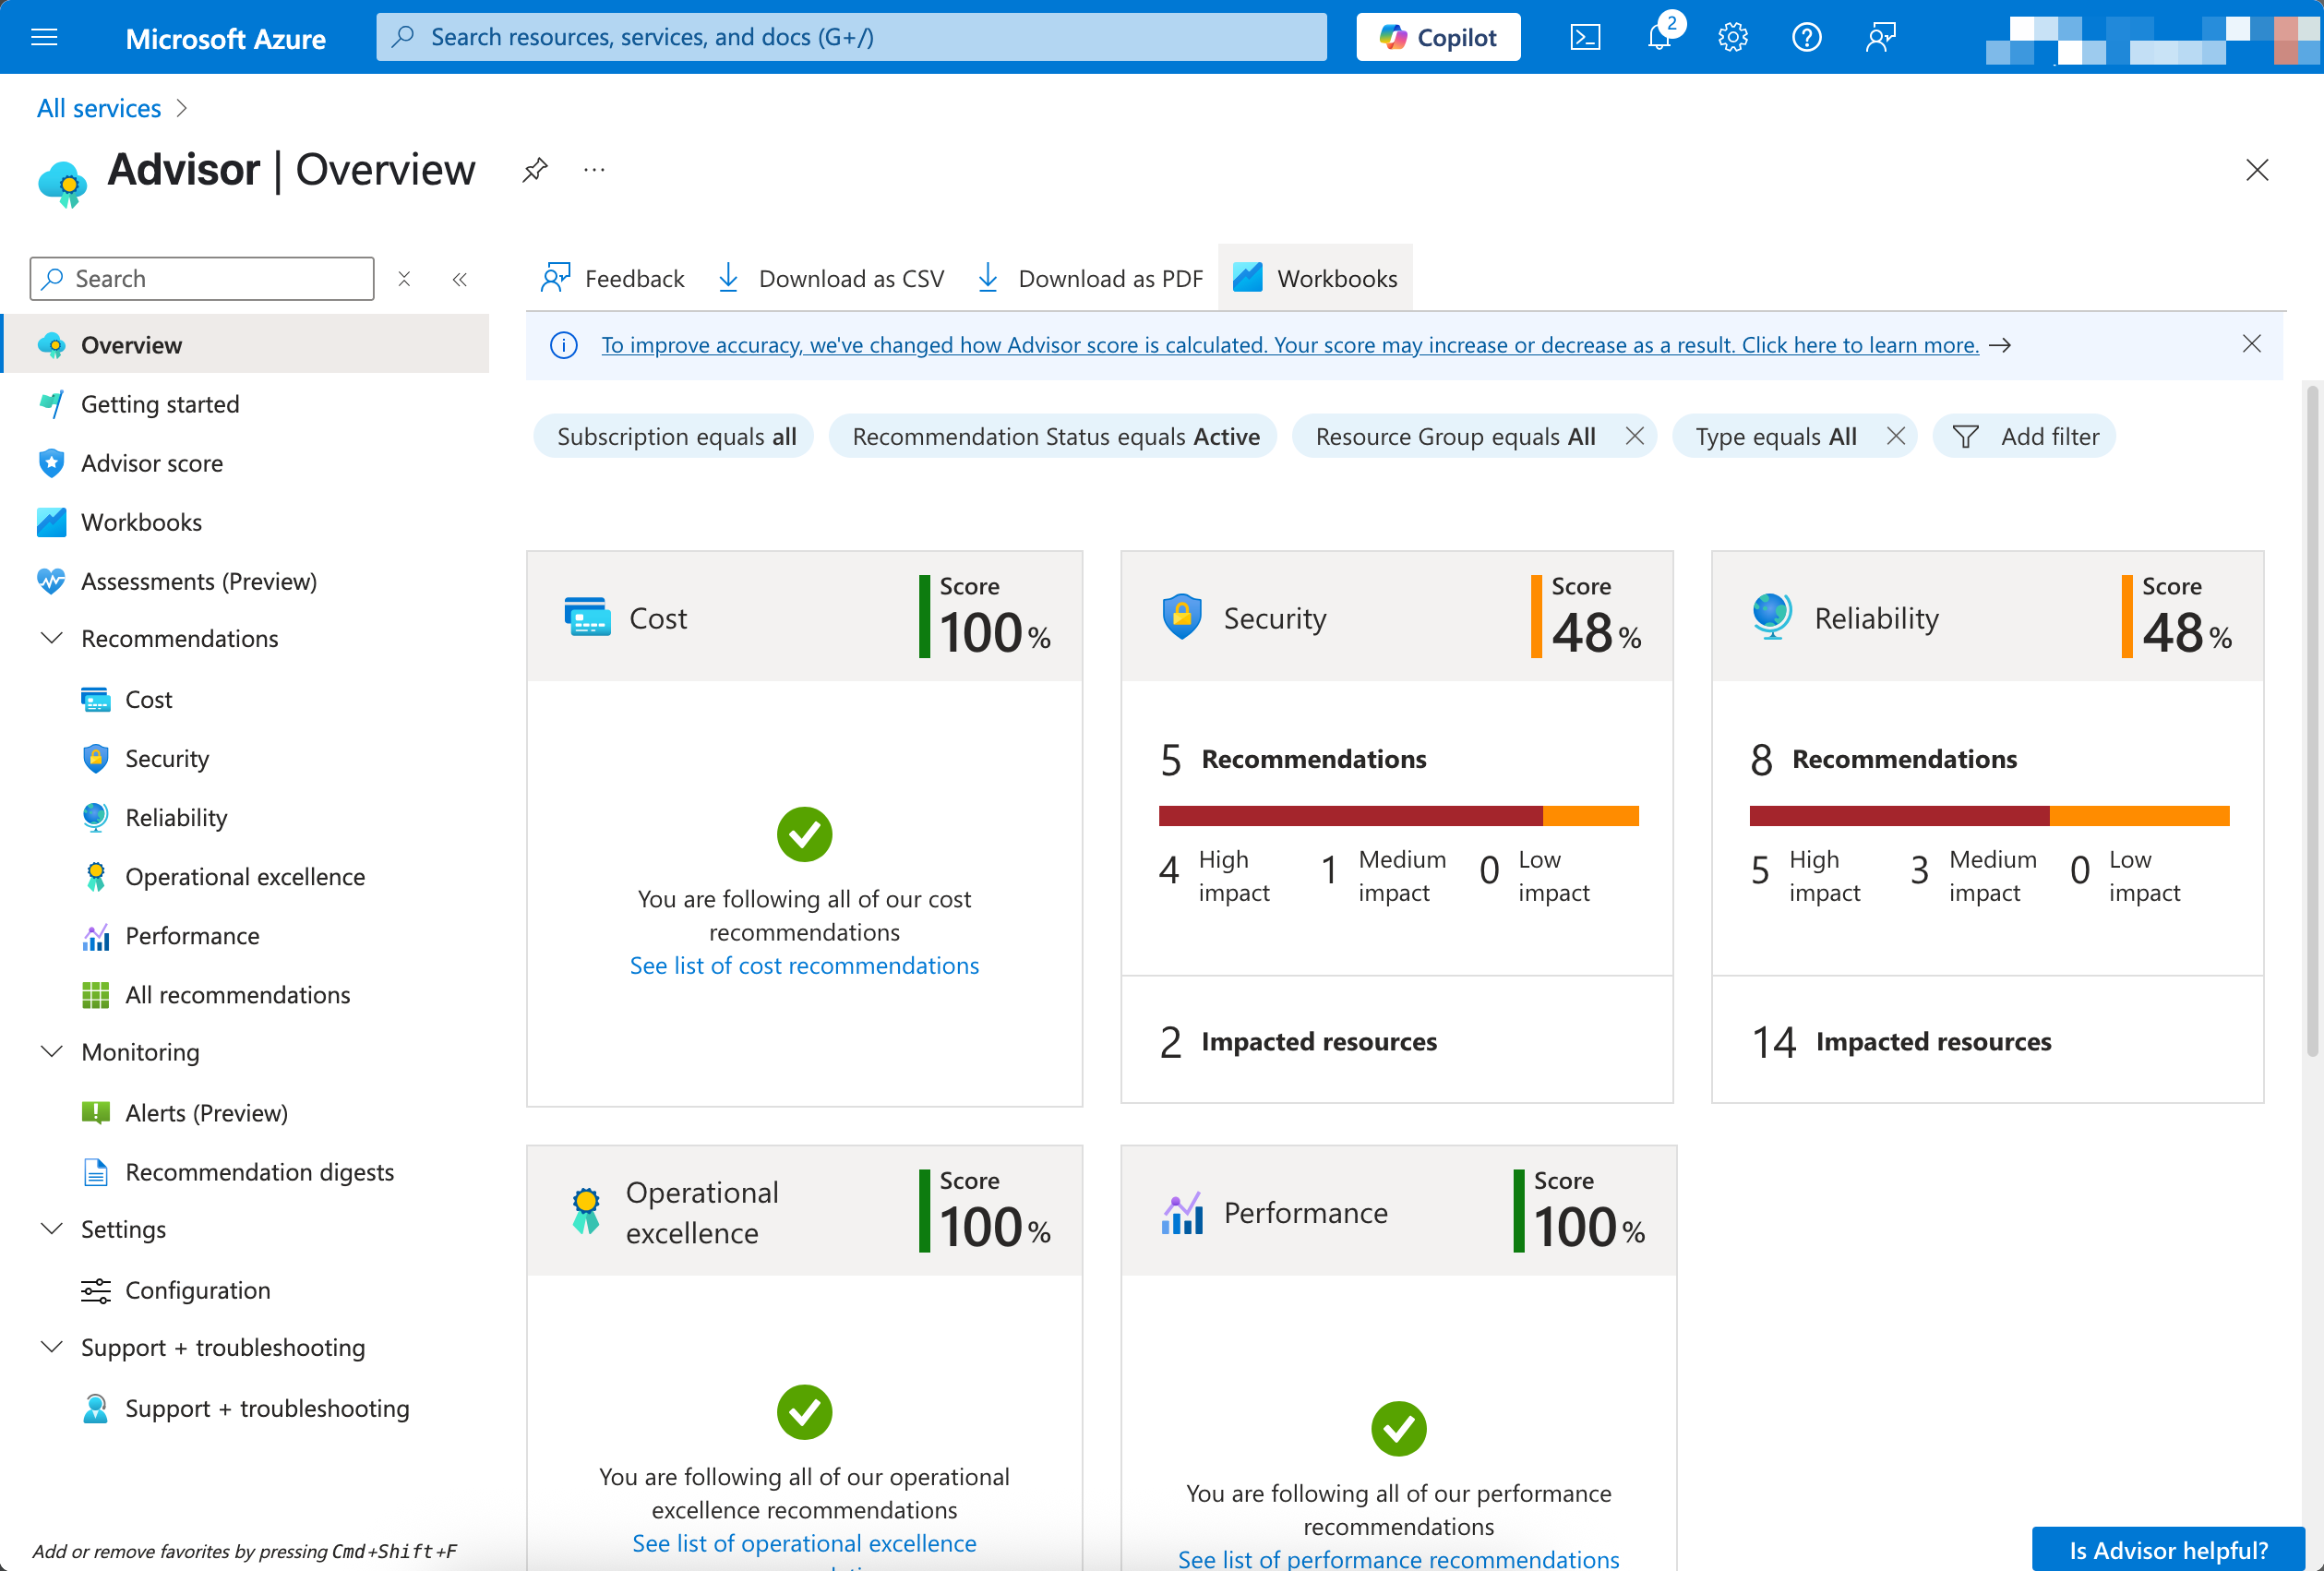This screenshot has width=2324, height=1571.
Task: Open Workbooks from the sidebar
Action: (x=141, y=521)
